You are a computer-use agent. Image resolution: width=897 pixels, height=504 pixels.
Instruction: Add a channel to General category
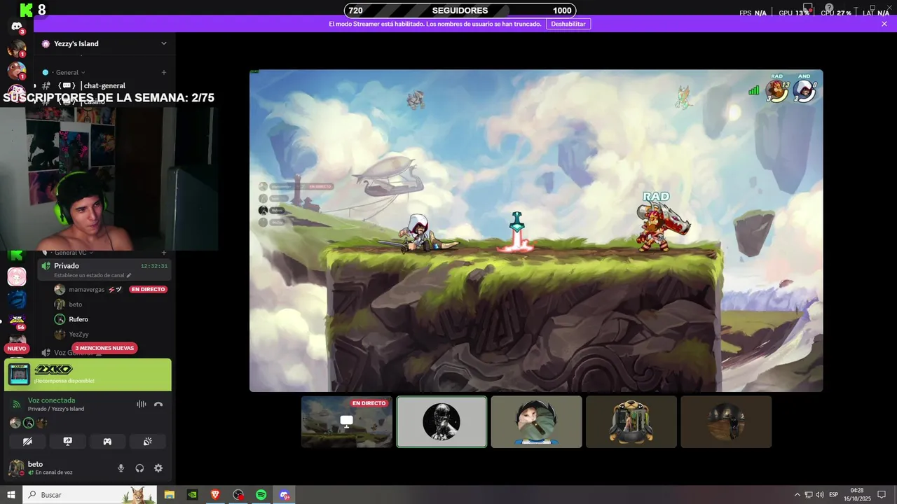coord(164,72)
